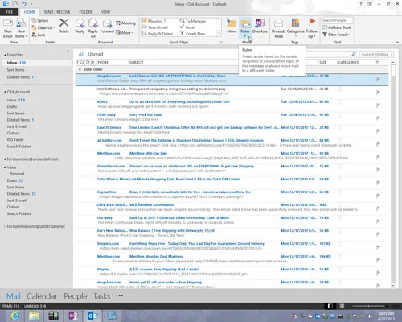The image size is (402, 322).
Task: Open the OneNote icon in Move group
Action: coord(260,23)
